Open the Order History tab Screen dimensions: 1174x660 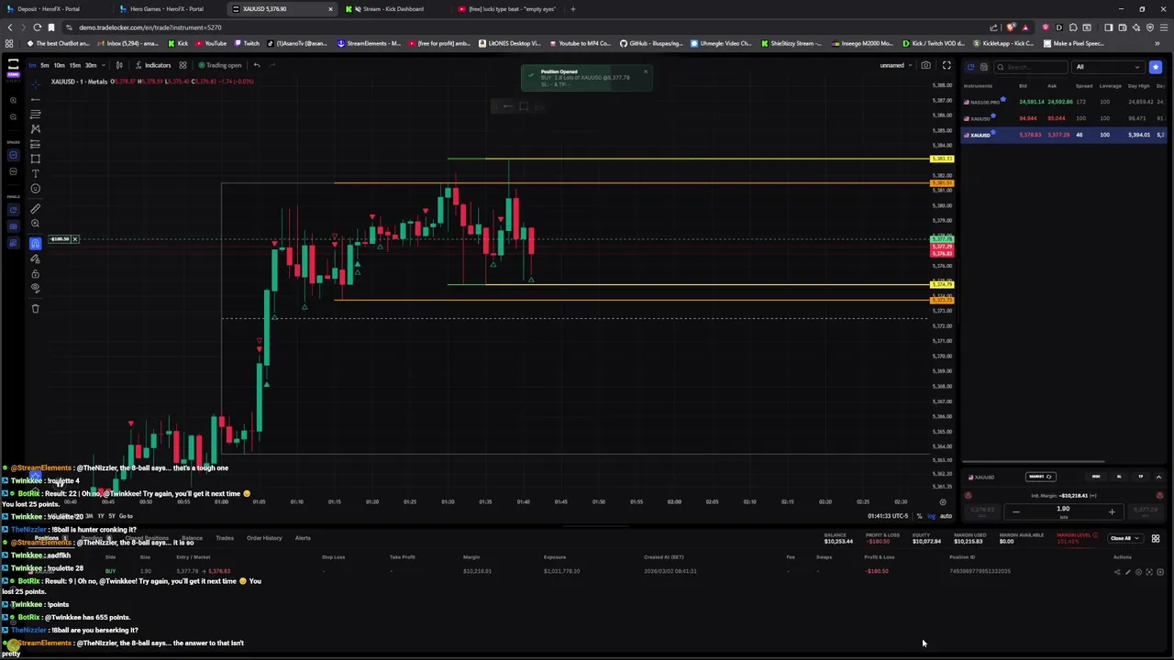click(264, 538)
